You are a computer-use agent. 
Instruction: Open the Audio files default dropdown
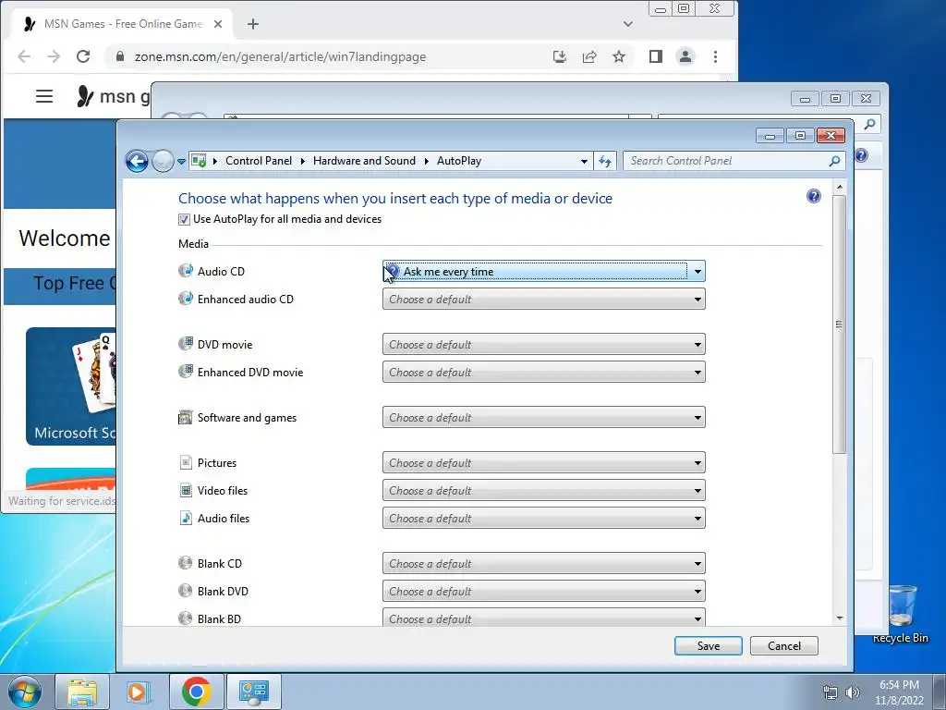point(543,518)
